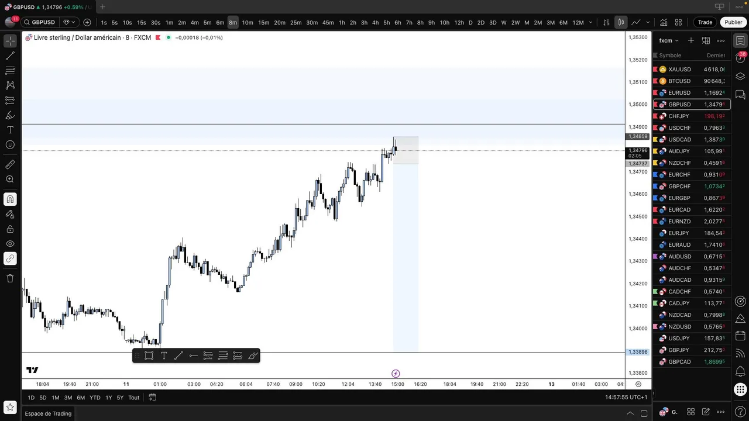The width and height of the screenshot is (749, 421).
Task: Click text tool in floating favorites toolbar
Action: pos(164,356)
